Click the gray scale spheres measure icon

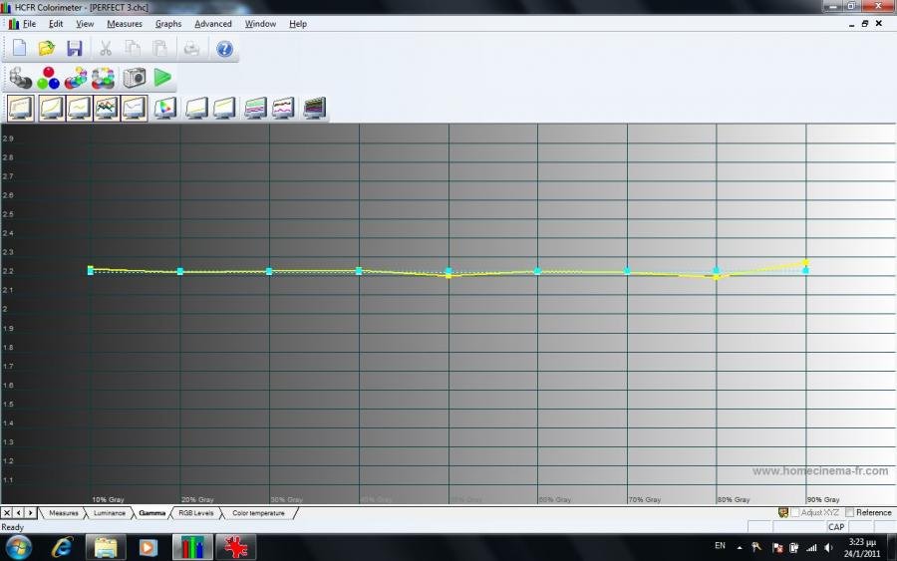pos(20,78)
